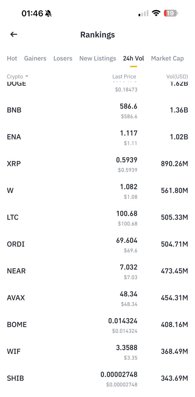Tap the silent mode bell icon
The height and width of the screenshot is (397, 195).
[x=49, y=14]
